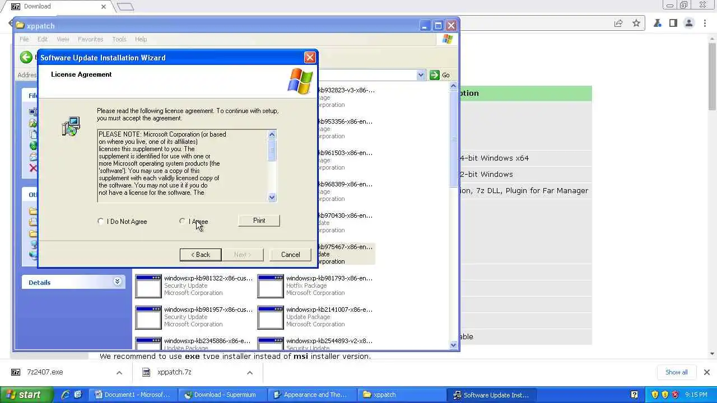
Task: Open the Address bar dropdown in xppatch
Action: [421, 75]
